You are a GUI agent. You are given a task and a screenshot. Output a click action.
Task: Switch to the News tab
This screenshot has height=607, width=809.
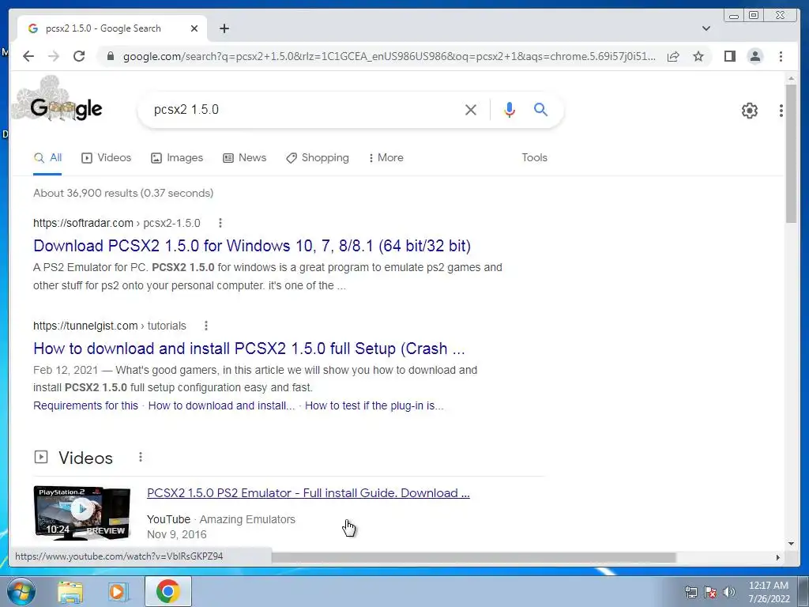click(245, 158)
